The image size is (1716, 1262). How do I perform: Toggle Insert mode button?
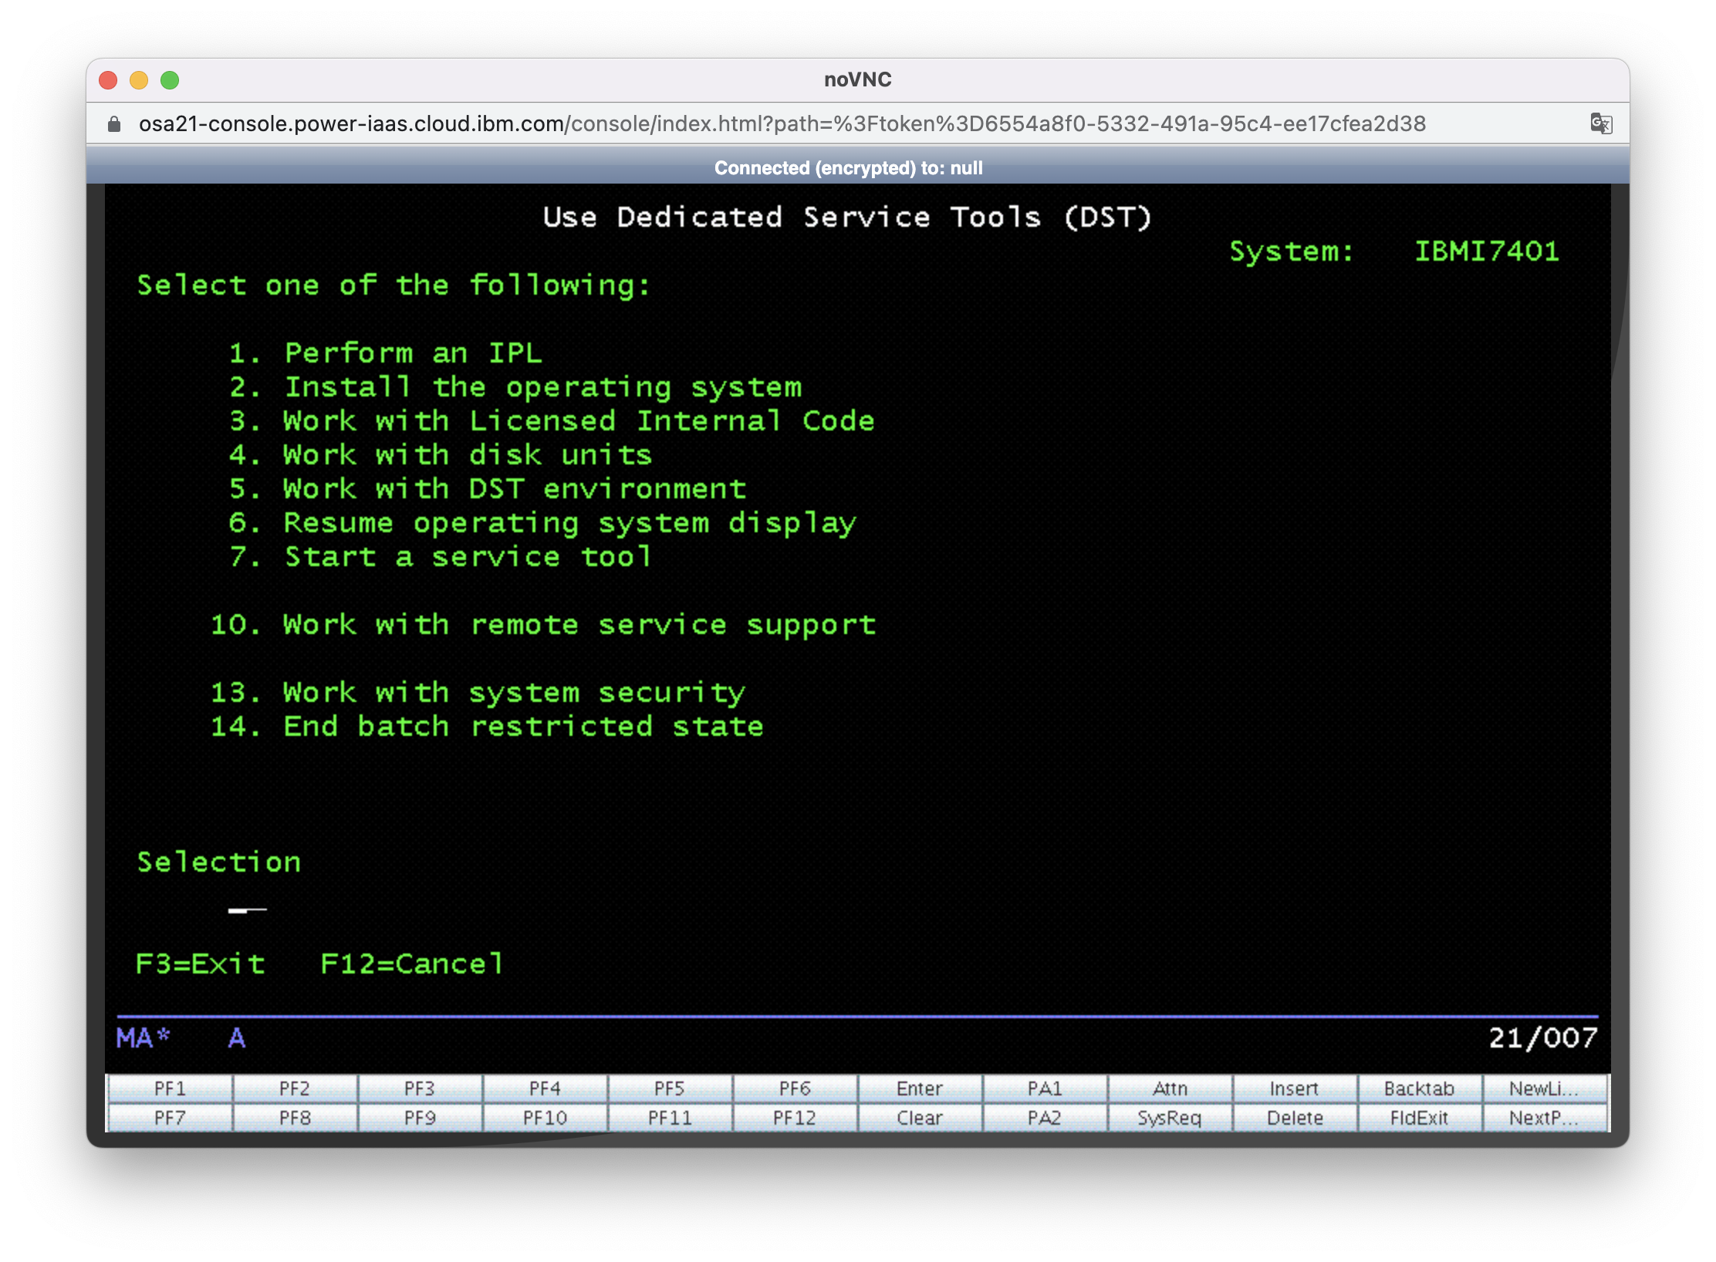coord(1294,1088)
